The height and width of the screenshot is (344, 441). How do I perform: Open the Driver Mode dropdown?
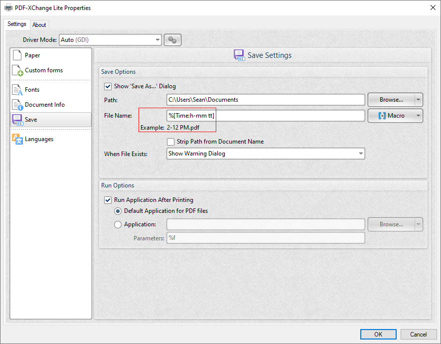coord(157,39)
